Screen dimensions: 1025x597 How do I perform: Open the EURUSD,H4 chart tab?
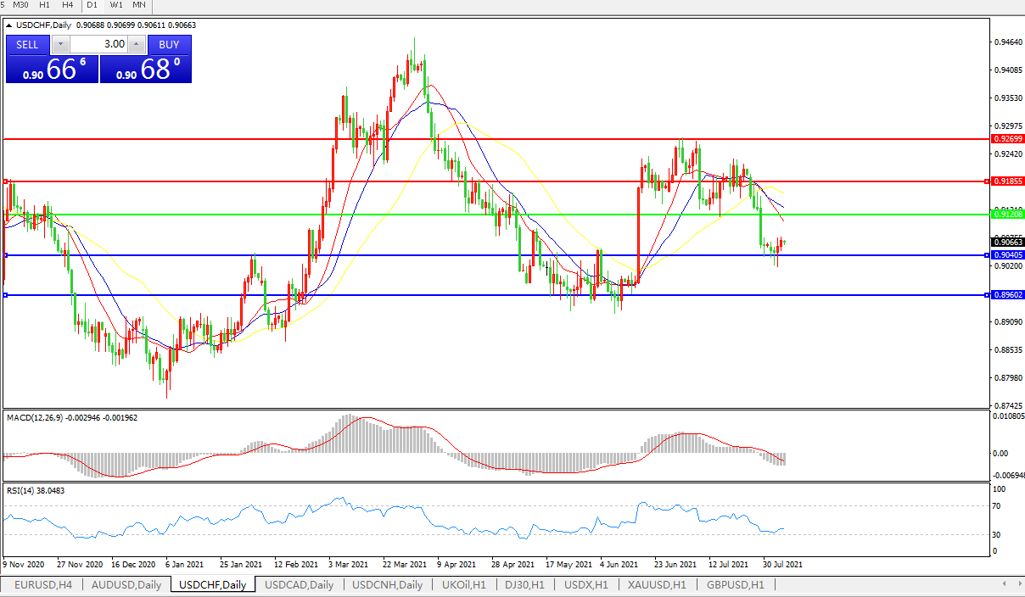pos(42,585)
